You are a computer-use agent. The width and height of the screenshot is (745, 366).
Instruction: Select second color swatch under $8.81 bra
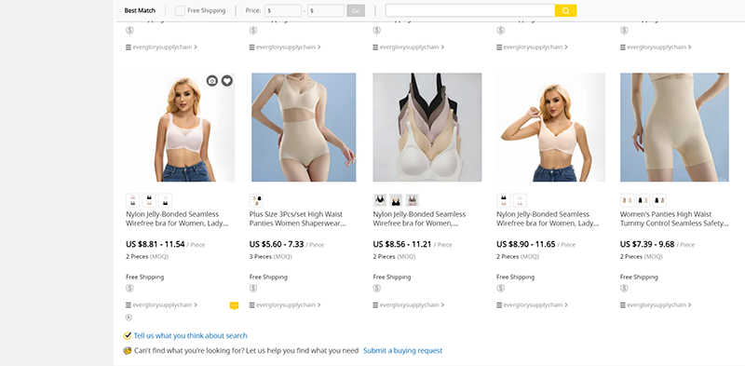point(149,200)
